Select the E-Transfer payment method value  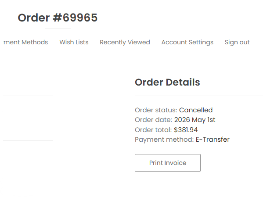click(x=213, y=140)
